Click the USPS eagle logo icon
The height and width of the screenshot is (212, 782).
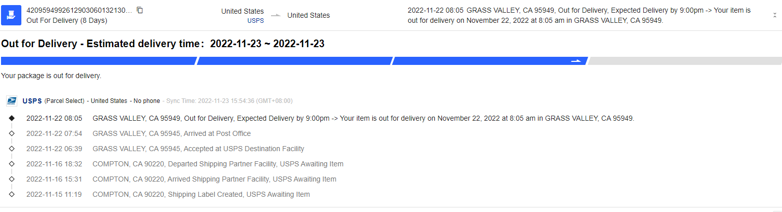coord(12,101)
